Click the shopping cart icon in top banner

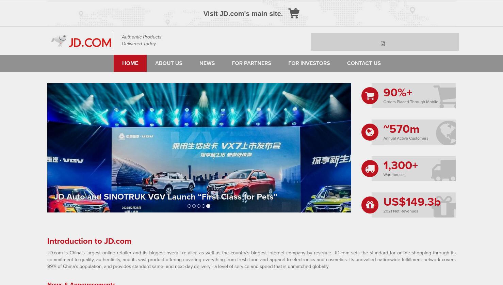coord(294,13)
